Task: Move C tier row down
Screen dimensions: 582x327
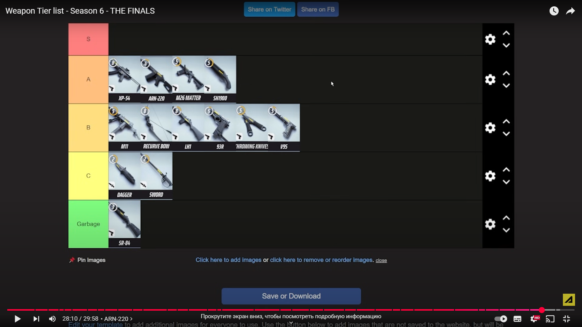Action: (x=506, y=182)
